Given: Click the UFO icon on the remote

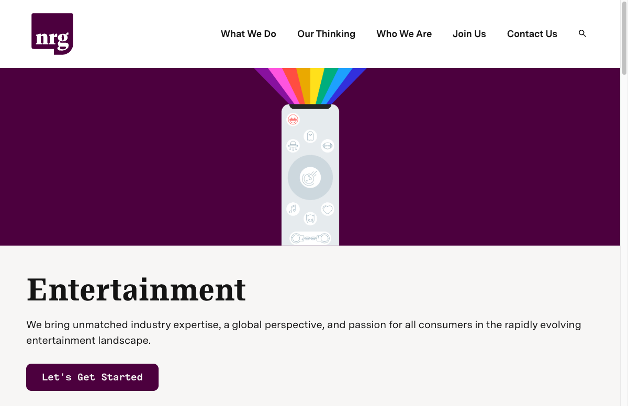Looking at the screenshot, I should pos(293,145).
